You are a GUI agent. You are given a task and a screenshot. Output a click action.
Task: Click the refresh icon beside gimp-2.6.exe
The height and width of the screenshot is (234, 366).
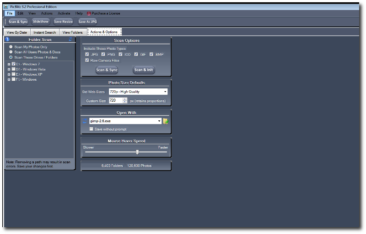(85, 121)
